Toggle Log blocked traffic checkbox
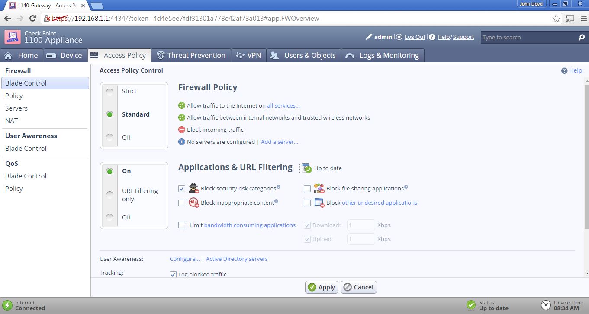Viewport: 589px width, 314px height. click(x=173, y=274)
